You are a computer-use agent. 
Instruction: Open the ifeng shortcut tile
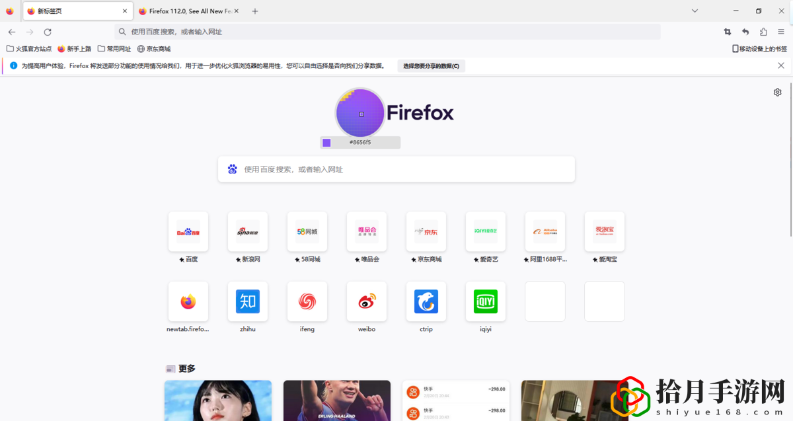point(307,302)
